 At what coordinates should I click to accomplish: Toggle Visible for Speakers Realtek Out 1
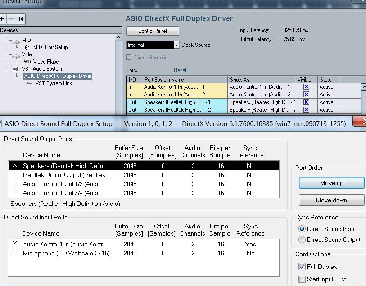click(306, 102)
